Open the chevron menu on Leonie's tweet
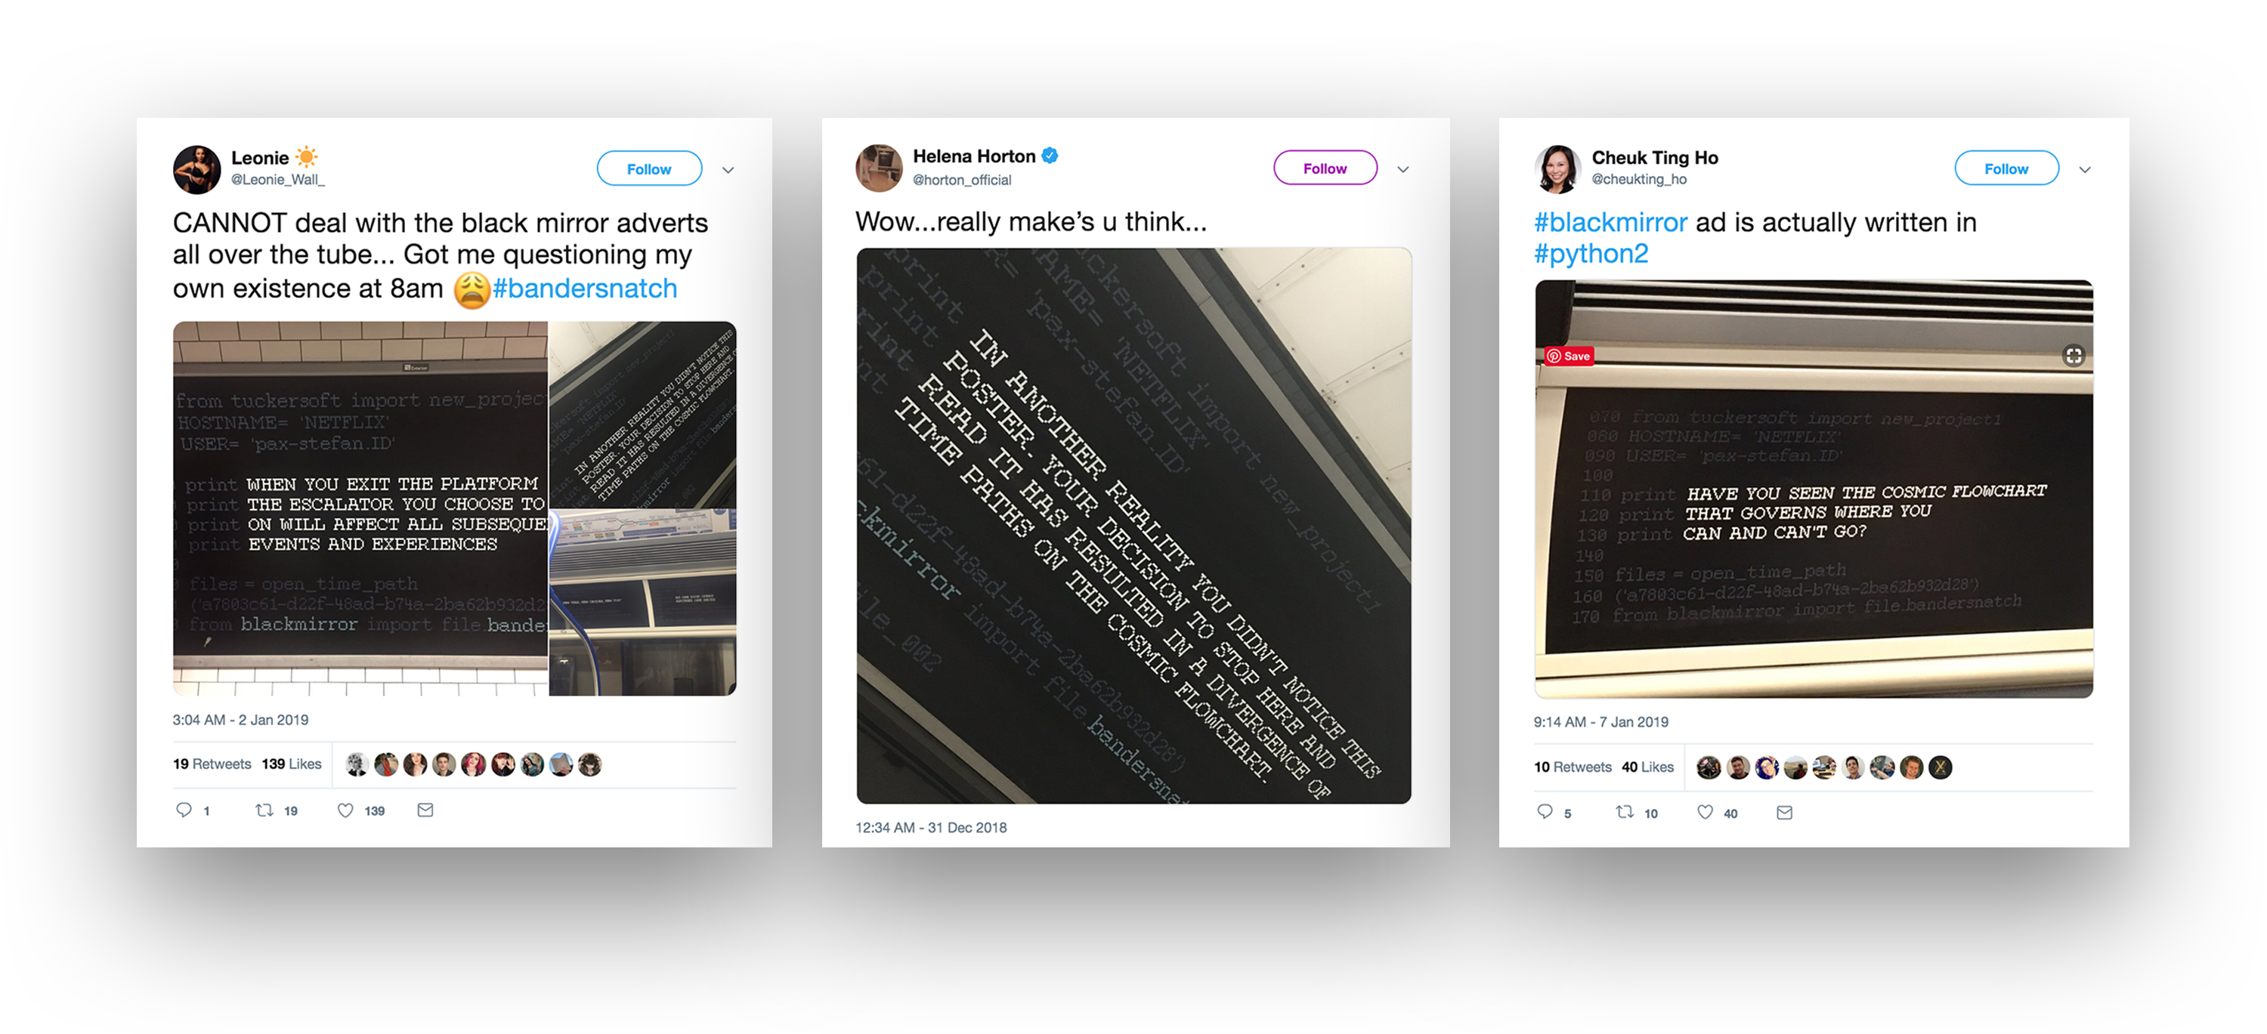2267x1034 pixels. point(728,170)
